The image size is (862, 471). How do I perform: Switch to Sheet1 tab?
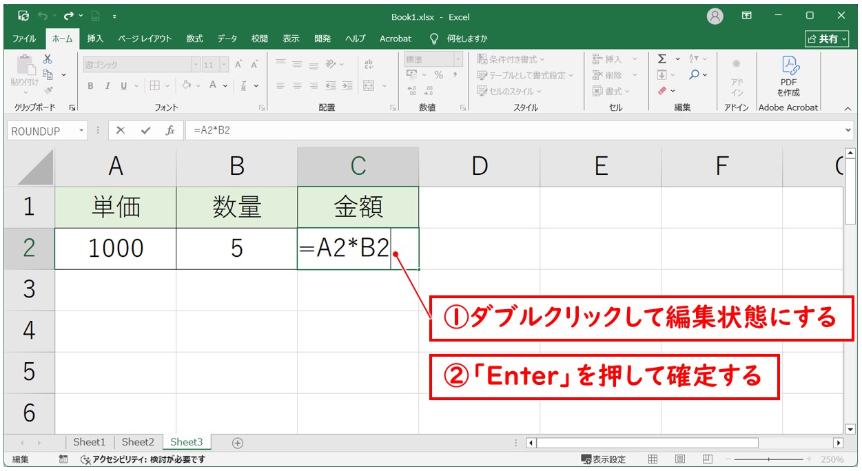point(90,442)
